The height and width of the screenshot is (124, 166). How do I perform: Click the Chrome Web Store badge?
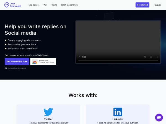point(43,61)
